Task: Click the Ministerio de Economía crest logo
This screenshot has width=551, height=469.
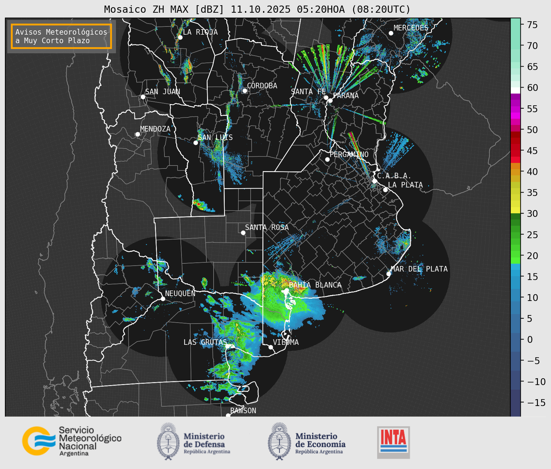Action: click(279, 441)
